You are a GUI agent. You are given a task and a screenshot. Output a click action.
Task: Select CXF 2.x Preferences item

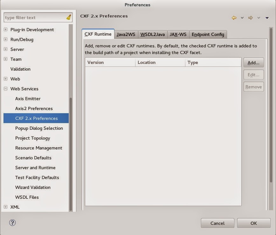coord(36,118)
